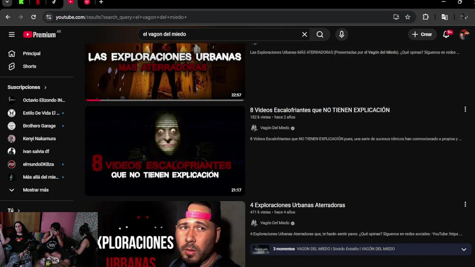
Task: Switch to the YouTube Music tab
Action: (87, 2)
